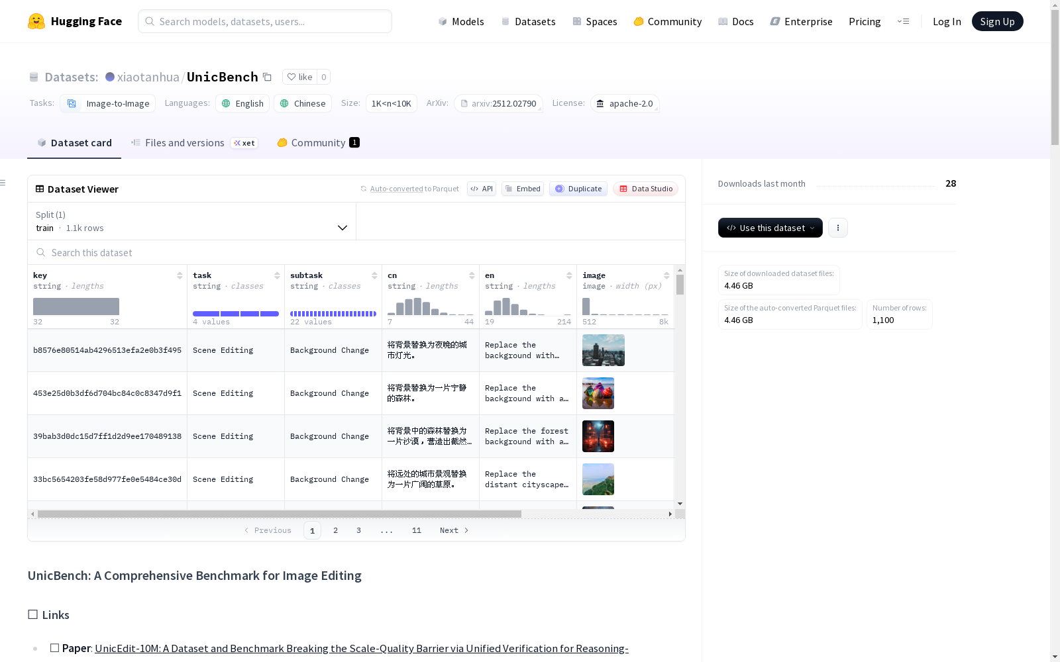The width and height of the screenshot is (1060, 662).
Task: Open the colorful image thumbnail in row 453e25d0
Action: click(x=598, y=393)
